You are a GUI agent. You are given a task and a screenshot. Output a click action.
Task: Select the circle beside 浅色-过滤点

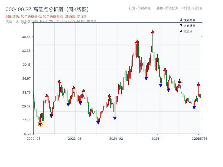coord(182,8)
